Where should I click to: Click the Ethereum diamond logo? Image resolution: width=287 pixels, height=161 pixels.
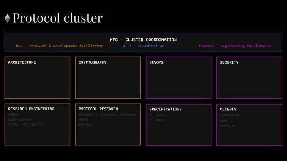[x=8, y=18]
